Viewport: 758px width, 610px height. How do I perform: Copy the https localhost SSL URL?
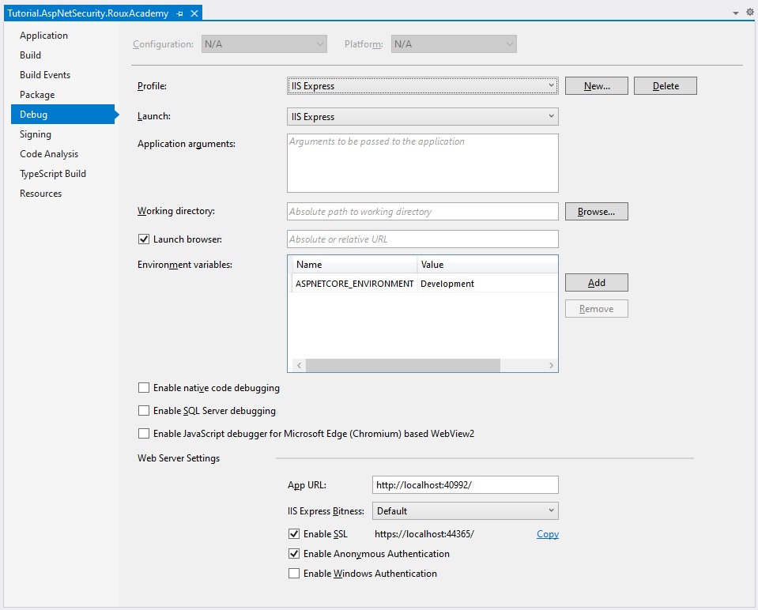point(547,533)
